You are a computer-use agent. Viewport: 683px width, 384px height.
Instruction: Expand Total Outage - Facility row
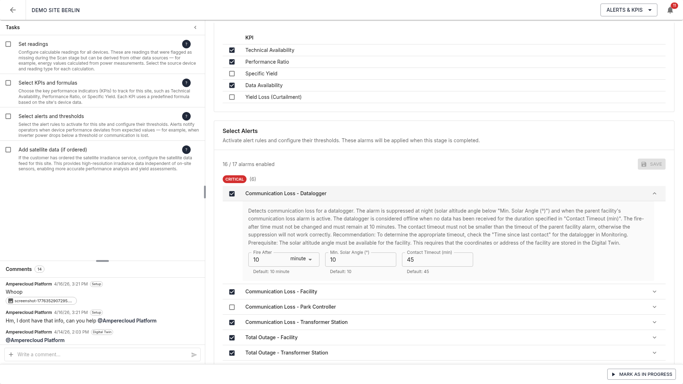655,337
